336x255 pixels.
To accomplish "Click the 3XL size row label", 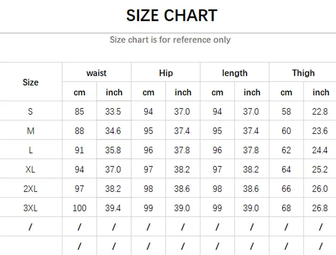I will tap(31, 208).
